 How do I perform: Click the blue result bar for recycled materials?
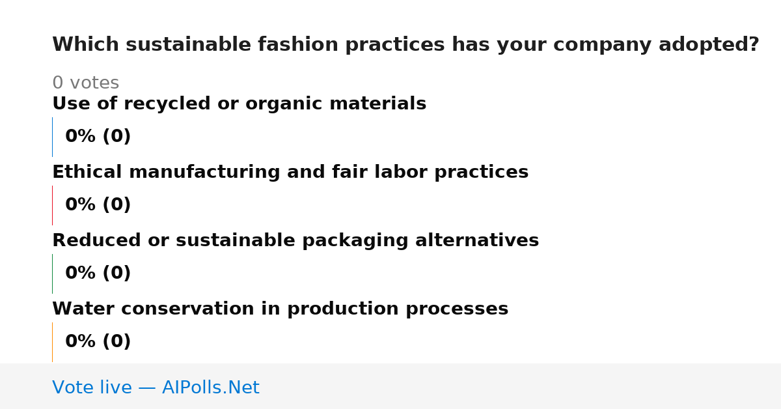point(52,137)
